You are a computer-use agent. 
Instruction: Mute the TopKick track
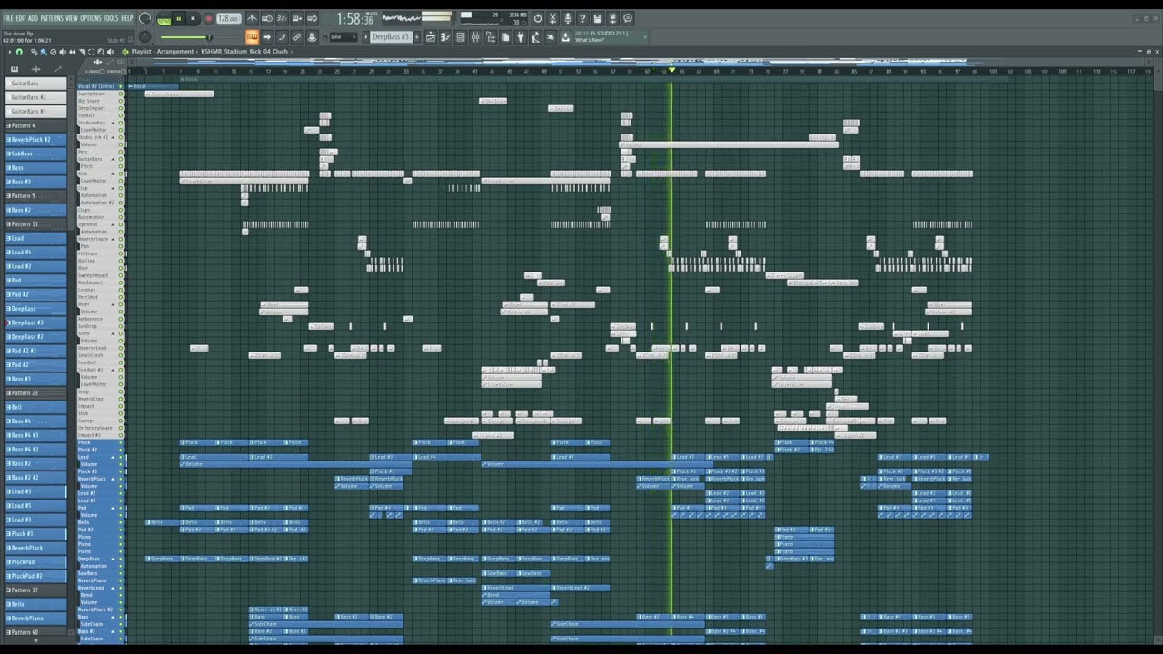pyautogui.click(x=121, y=115)
